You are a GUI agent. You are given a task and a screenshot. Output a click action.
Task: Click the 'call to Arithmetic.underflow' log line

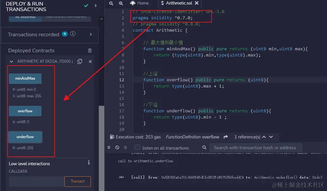point(146,161)
